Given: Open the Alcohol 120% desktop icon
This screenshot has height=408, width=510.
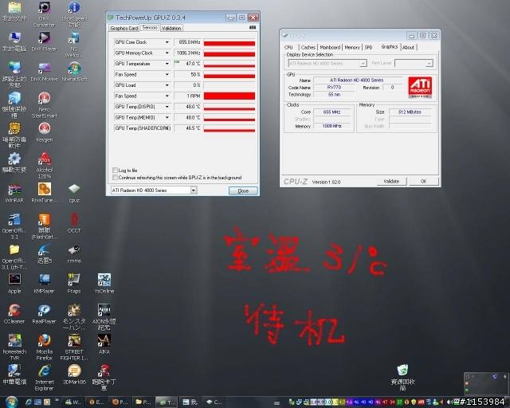Looking at the screenshot, I should (x=45, y=165).
